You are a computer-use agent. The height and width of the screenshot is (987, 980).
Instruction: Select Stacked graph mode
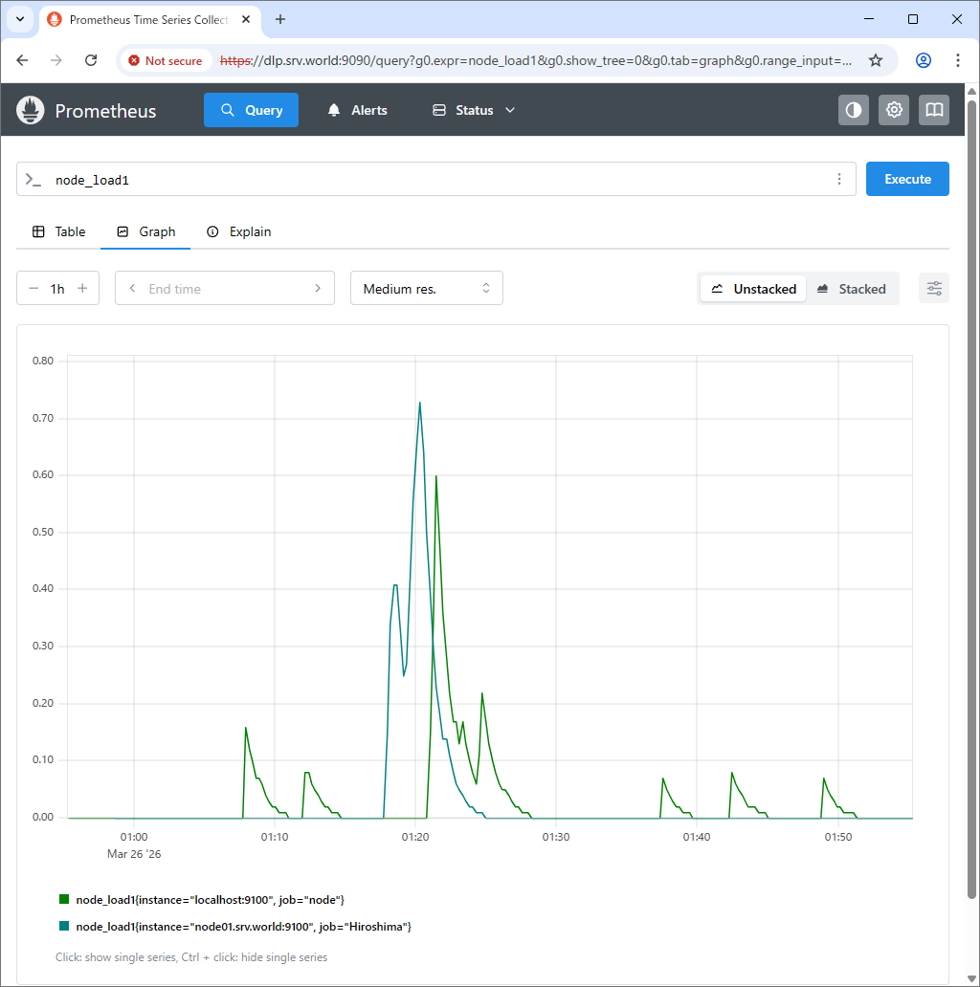click(x=852, y=289)
